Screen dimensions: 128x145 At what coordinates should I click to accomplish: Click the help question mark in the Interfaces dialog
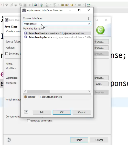[26, 112]
